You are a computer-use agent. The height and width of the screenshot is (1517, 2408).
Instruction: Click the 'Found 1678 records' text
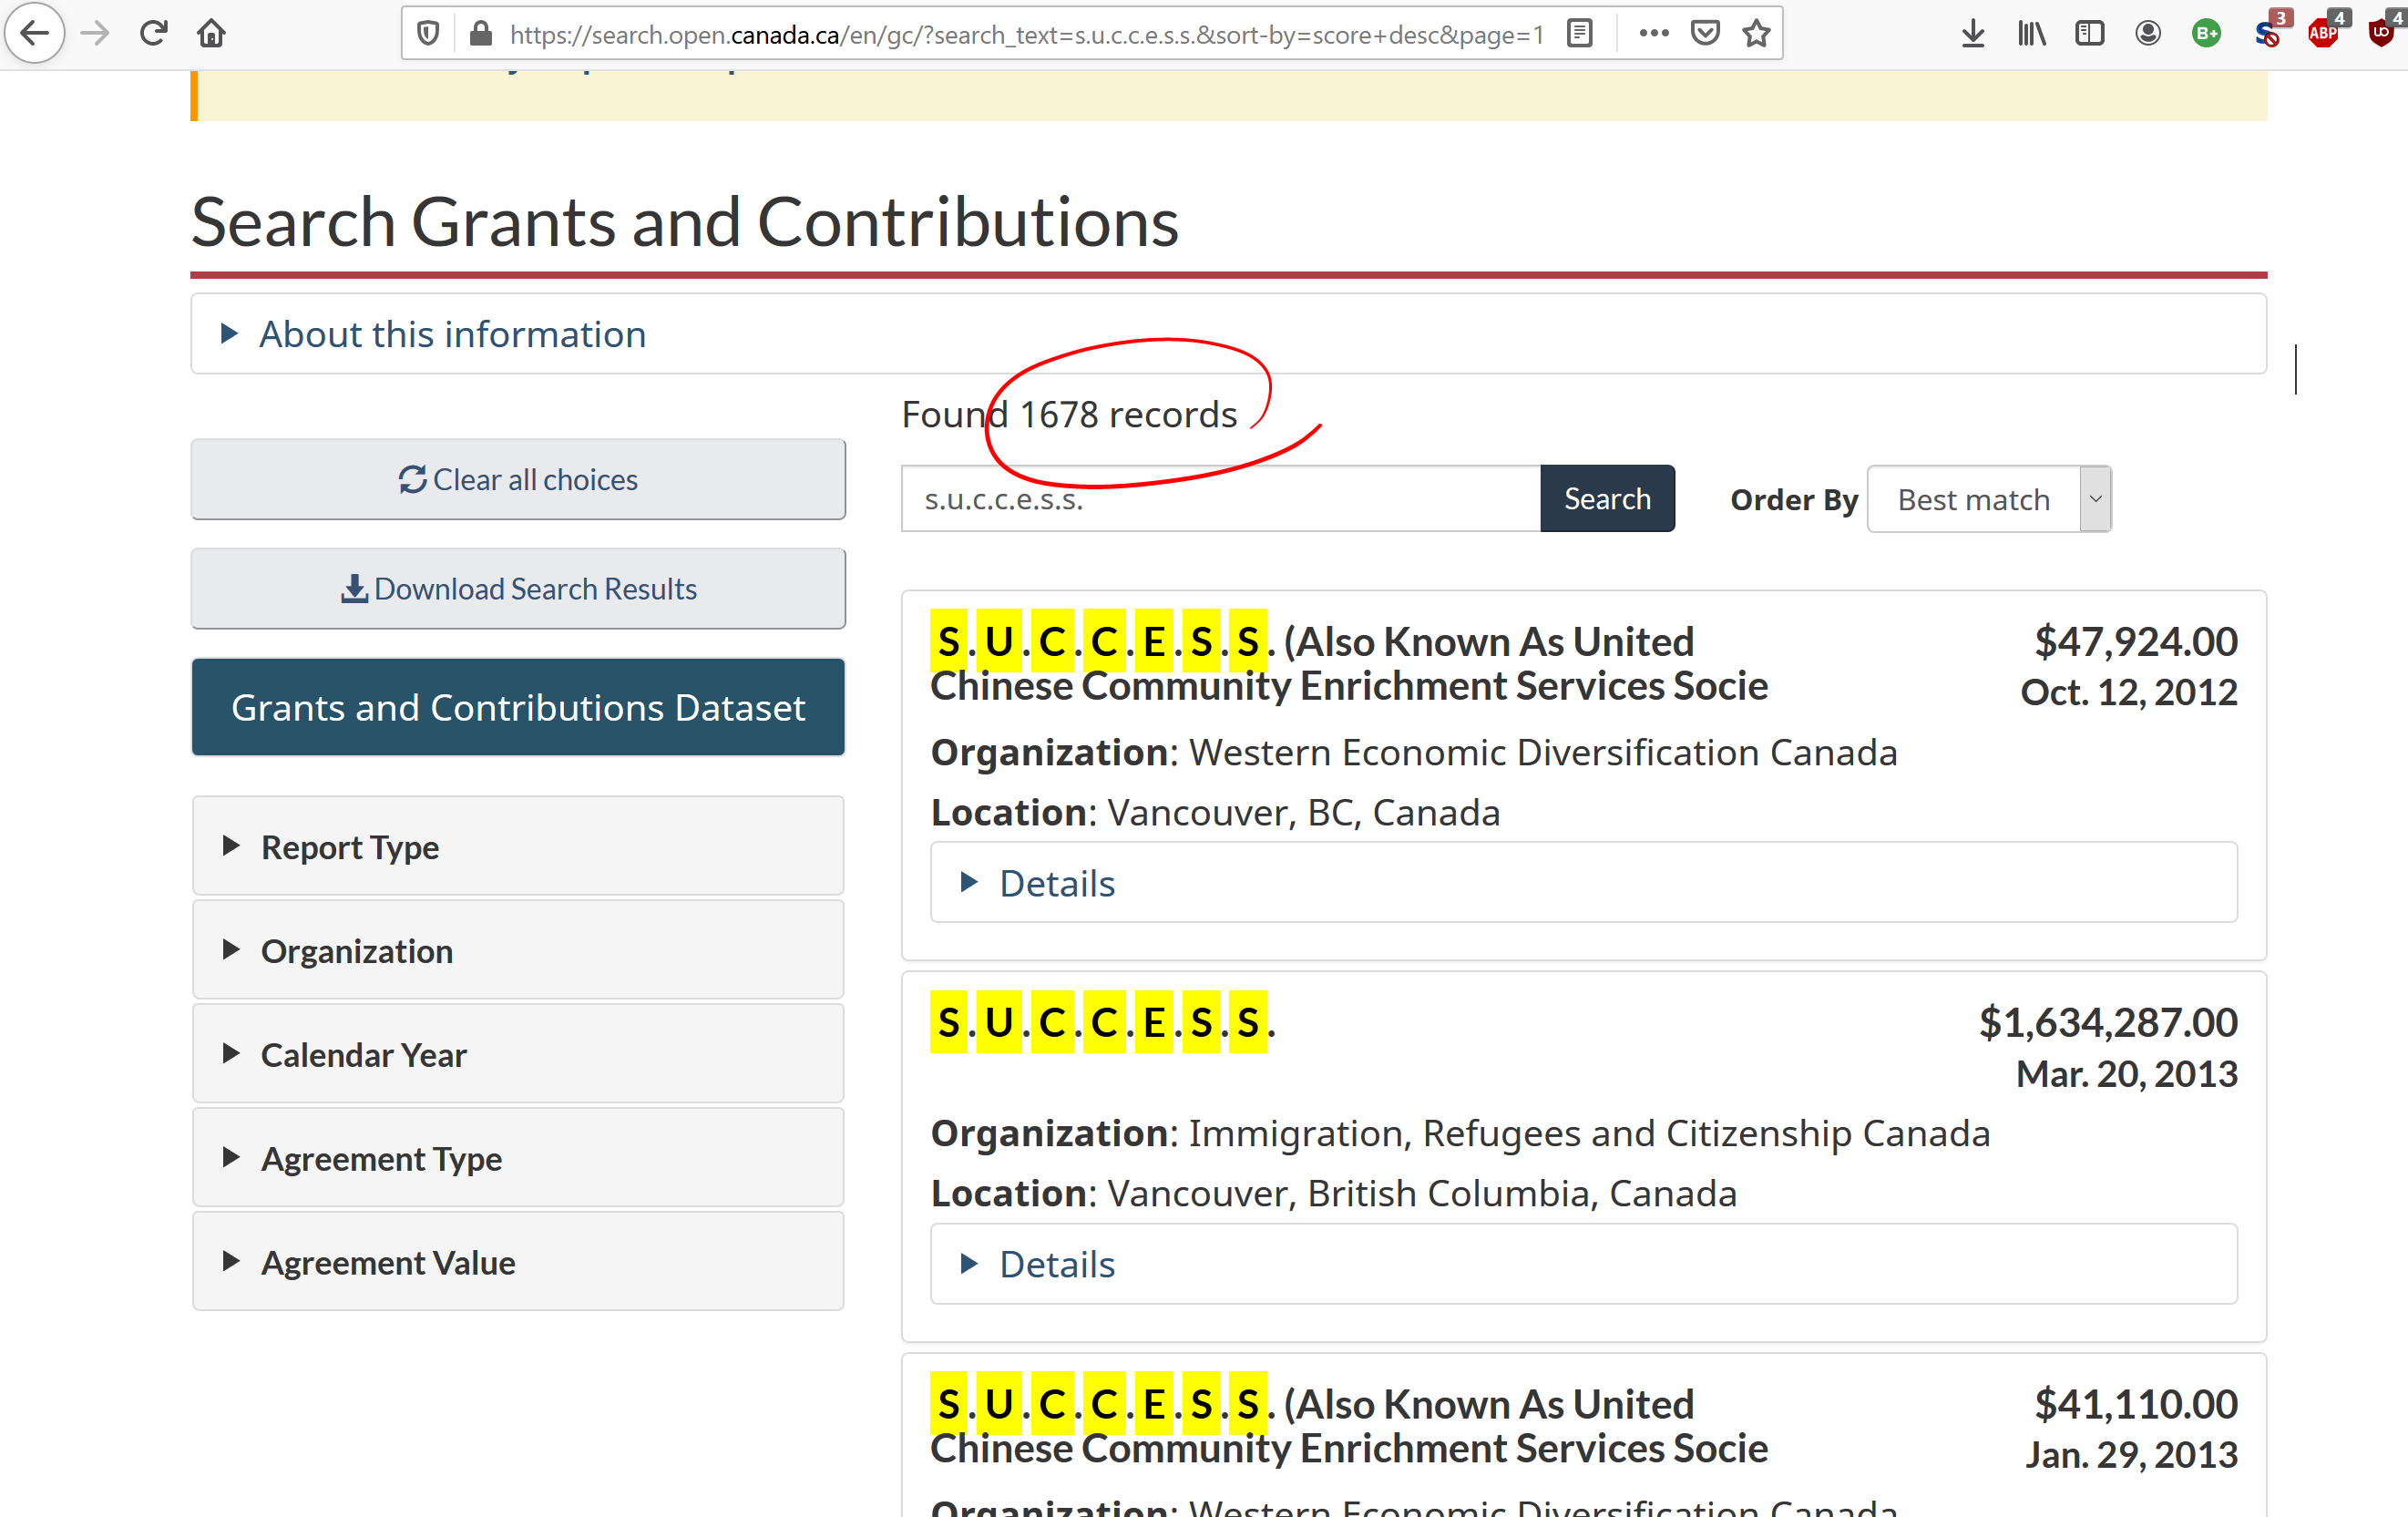[1069, 414]
